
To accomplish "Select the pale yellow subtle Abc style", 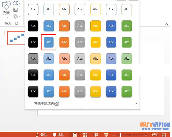I will (x=95, y=59).
